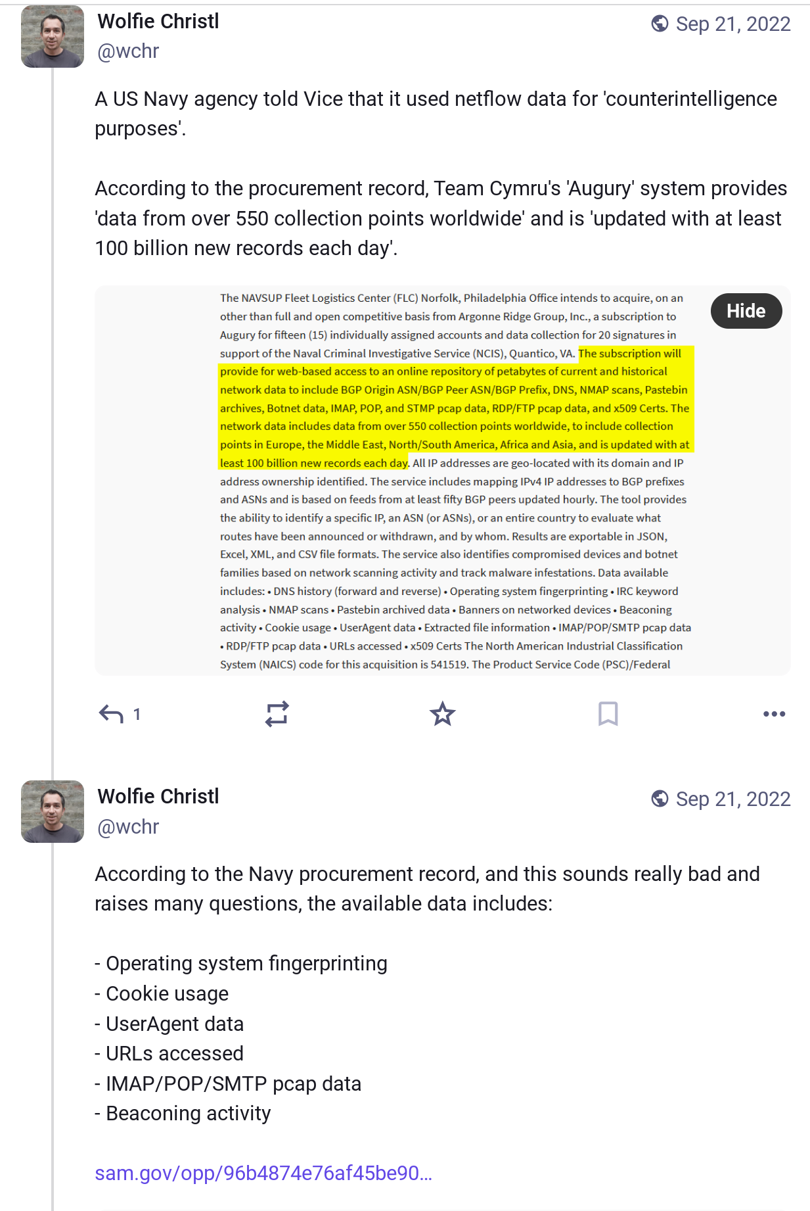Viewport: 810px width, 1211px height.
Task: Open Wolfie Christl's name in first post
Action: [158, 22]
